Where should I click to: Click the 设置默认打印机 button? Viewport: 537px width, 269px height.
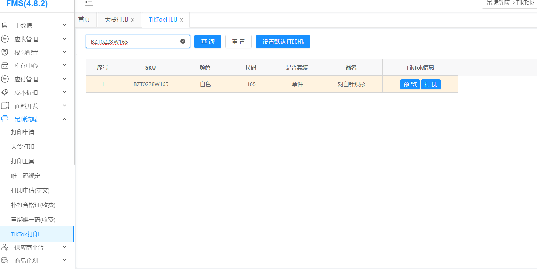283,42
